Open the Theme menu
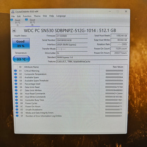The width and height of the screenshot is (147, 147). (37, 16)
